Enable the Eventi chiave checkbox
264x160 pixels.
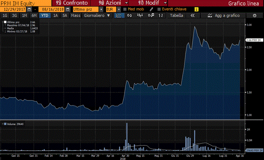pos(159,9)
